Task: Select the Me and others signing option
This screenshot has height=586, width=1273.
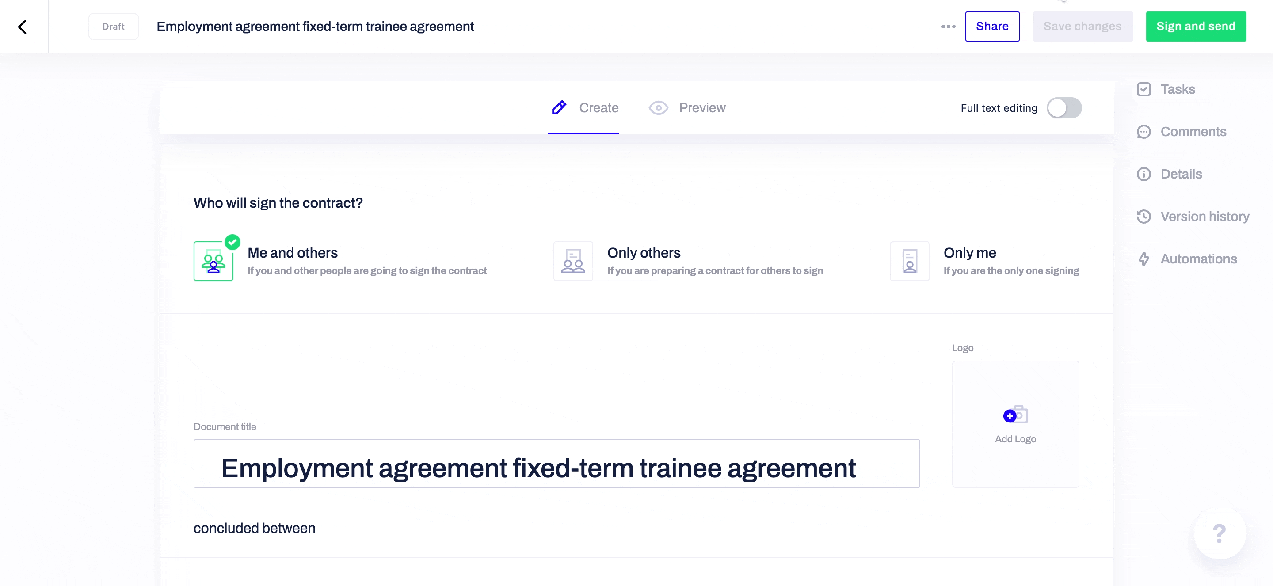Action: click(213, 261)
